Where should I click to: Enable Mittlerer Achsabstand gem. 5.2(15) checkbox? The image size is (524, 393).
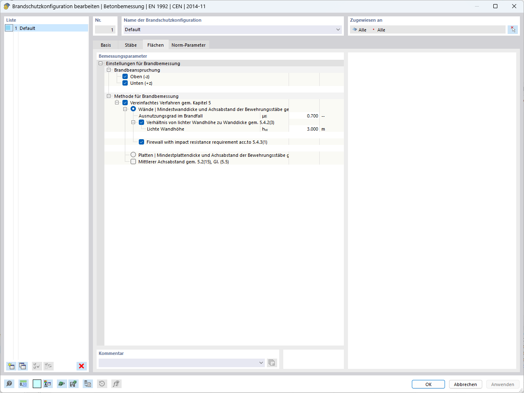(x=133, y=162)
